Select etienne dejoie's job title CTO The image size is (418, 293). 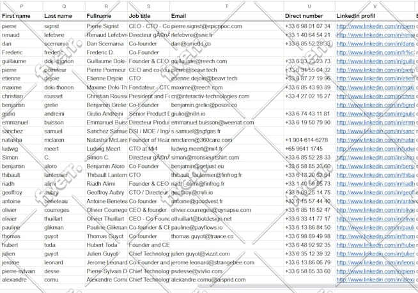pyautogui.click(x=135, y=79)
